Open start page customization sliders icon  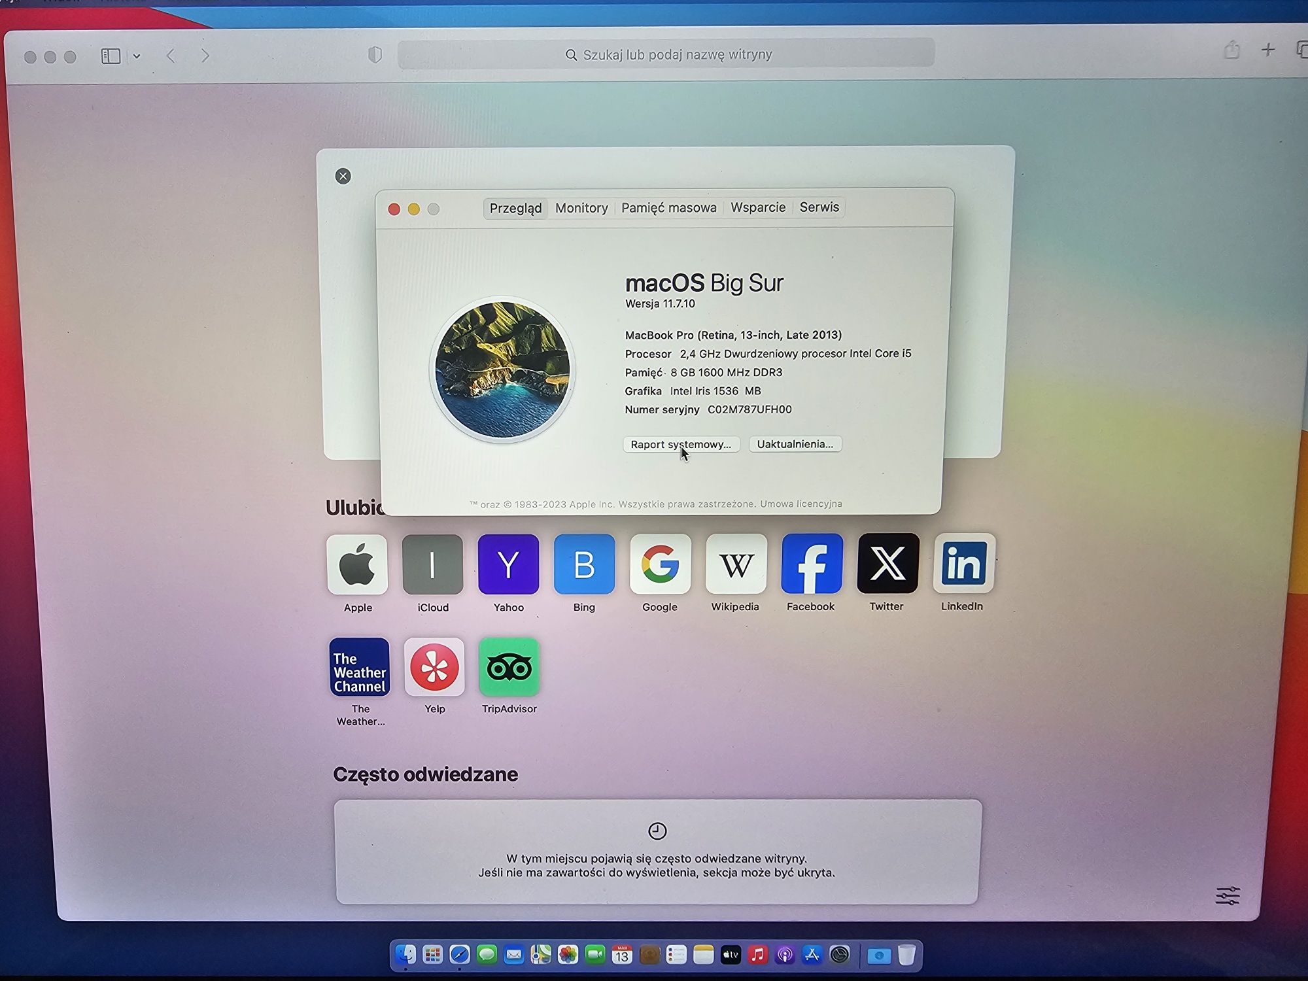[x=1228, y=895]
